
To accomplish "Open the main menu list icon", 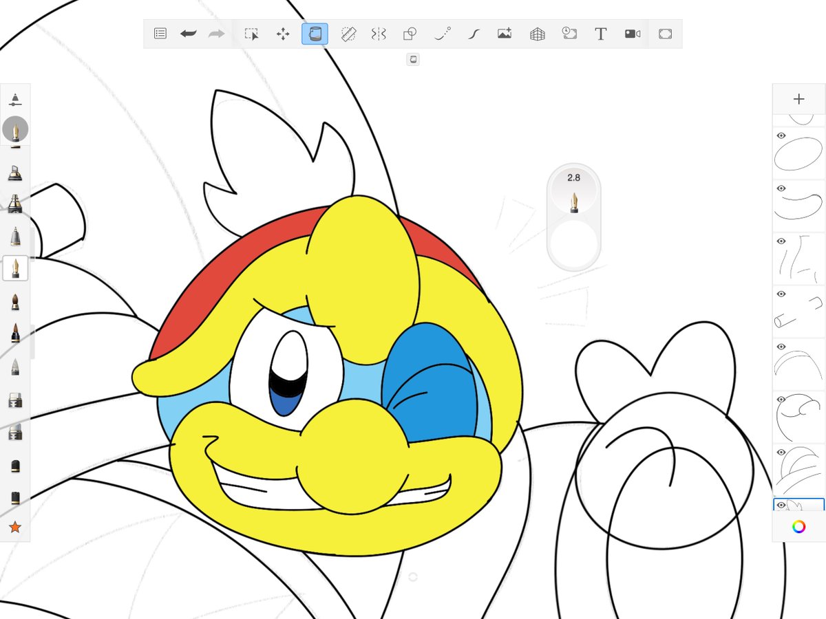I will [160, 34].
